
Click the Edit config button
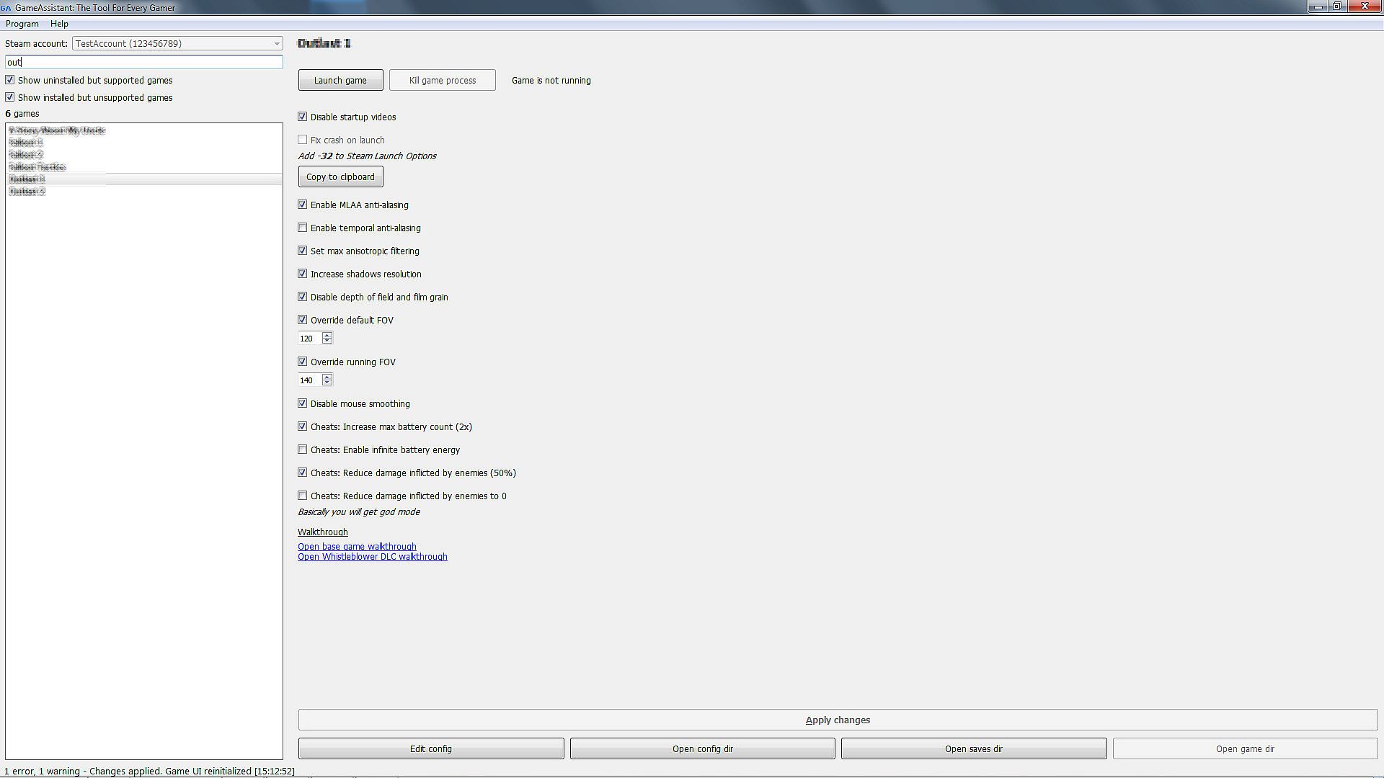tap(430, 748)
